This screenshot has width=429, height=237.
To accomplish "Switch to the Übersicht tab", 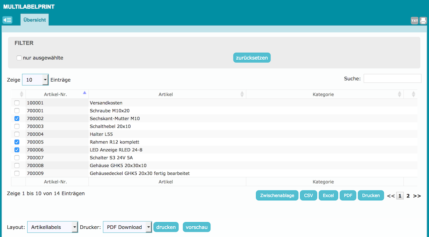I will point(35,20).
